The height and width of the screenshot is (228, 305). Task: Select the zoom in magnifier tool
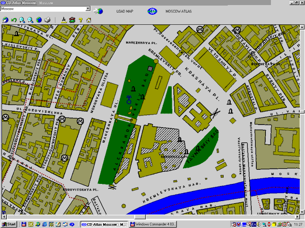coord(22,20)
